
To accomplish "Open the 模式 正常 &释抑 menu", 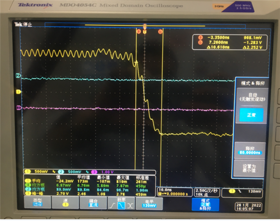I will [x=205, y=204].
